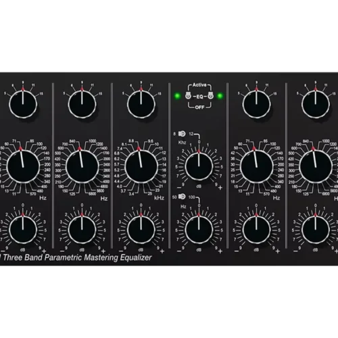This screenshot has height=338, width=338.
Task: Click the 'OFF' label below EQ switches
Action: (x=199, y=107)
